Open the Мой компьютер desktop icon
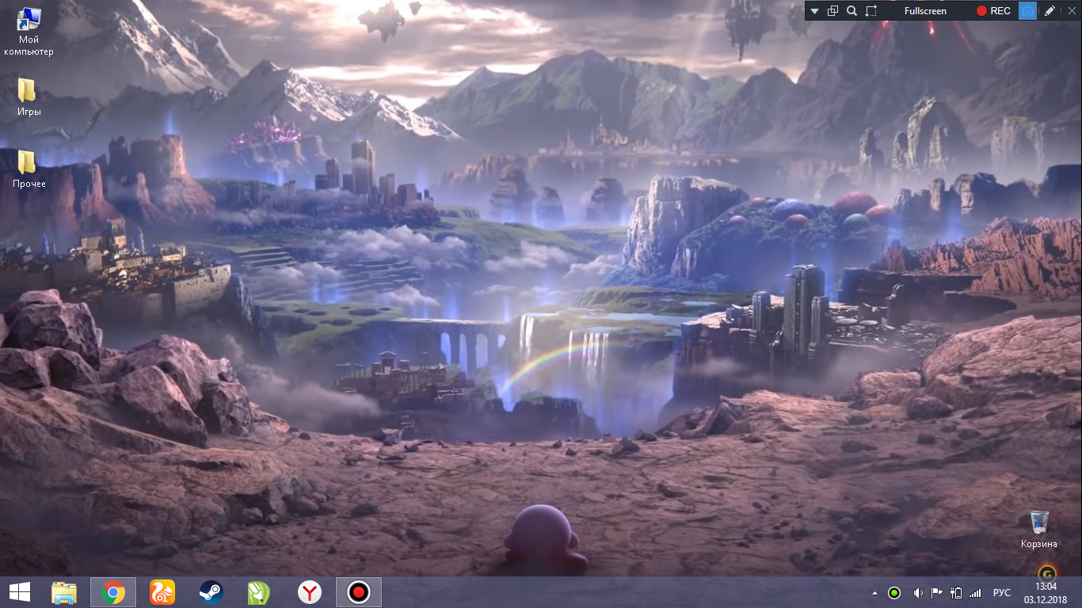Viewport: 1082px width, 608px height. pos(29,32)
